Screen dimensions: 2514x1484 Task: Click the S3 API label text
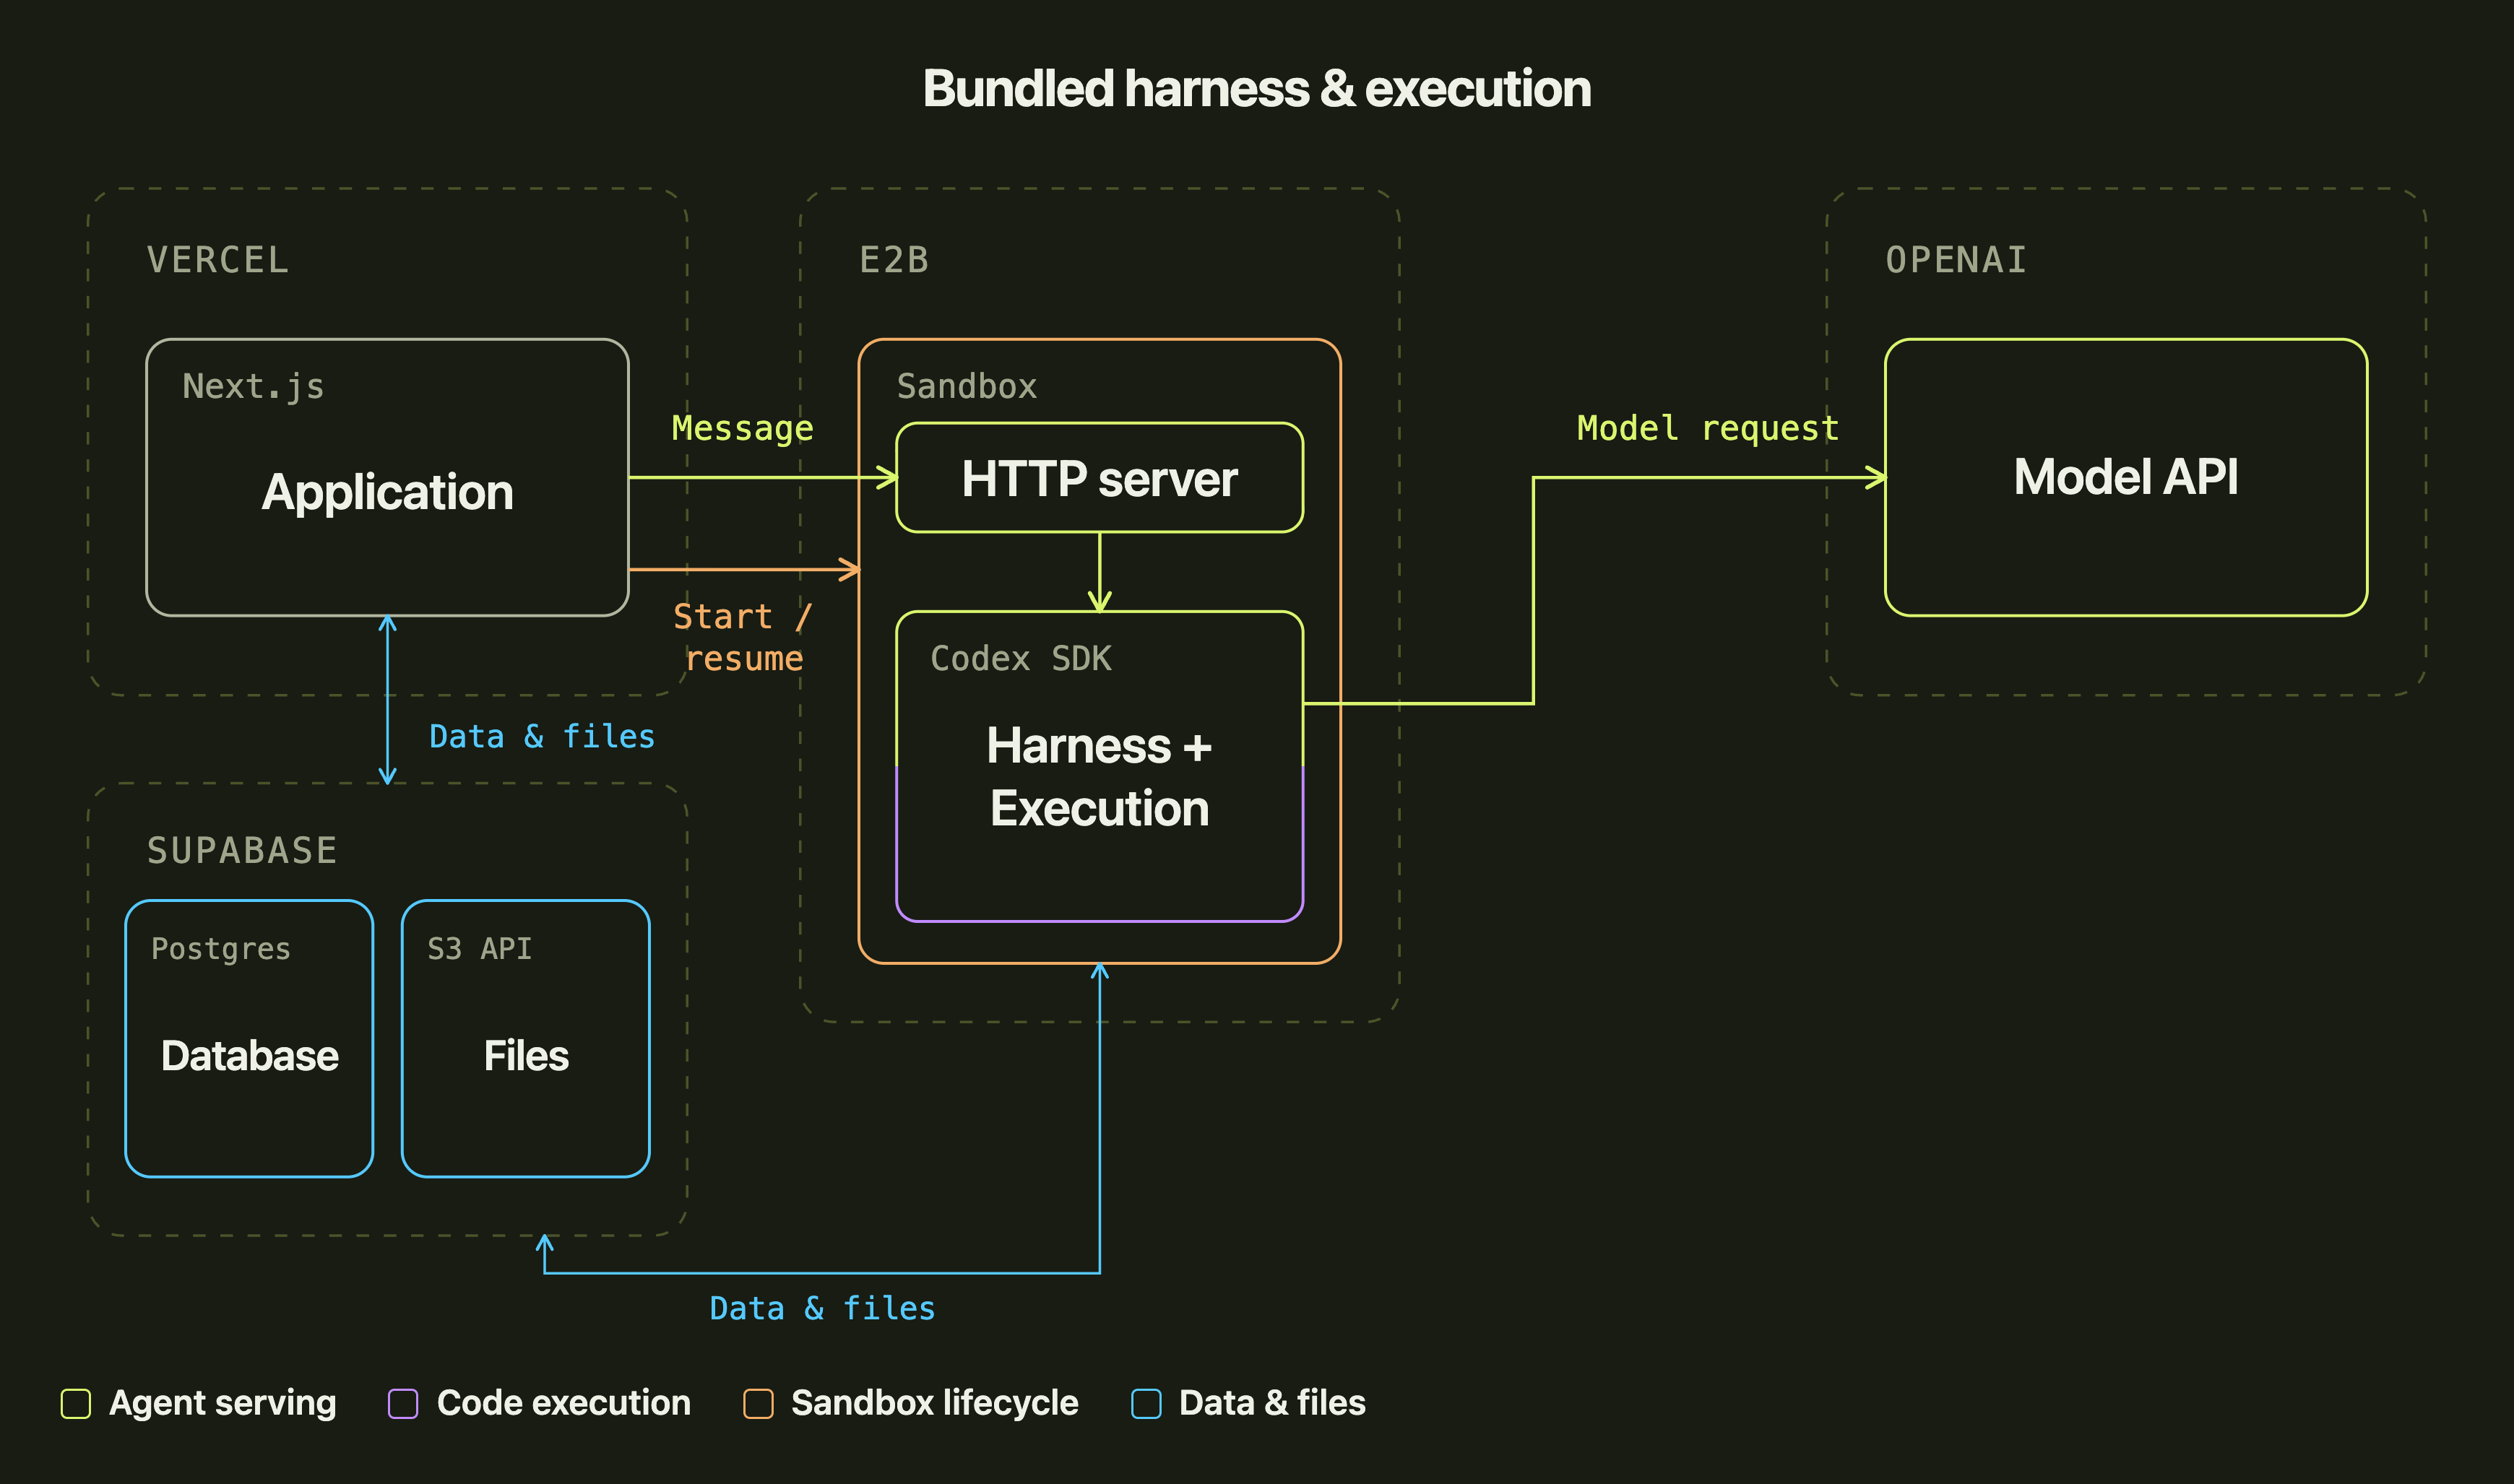[x=479, y=948]
